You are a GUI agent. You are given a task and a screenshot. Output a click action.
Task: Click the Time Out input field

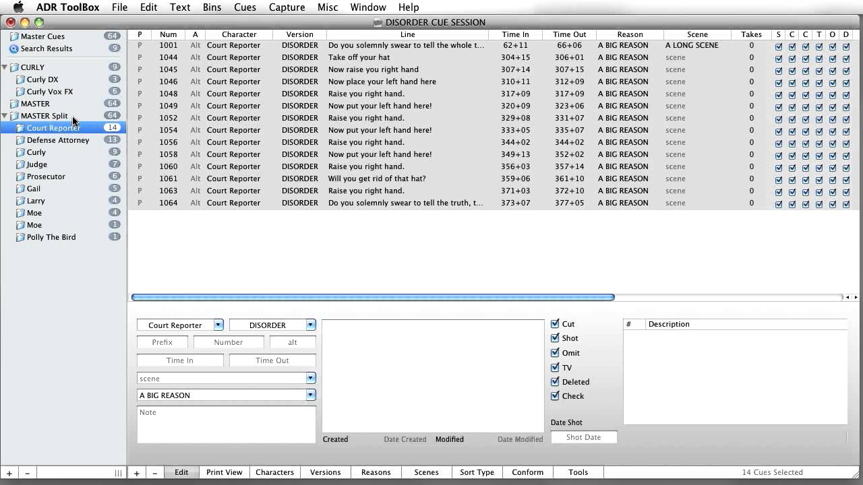point(272,360)
